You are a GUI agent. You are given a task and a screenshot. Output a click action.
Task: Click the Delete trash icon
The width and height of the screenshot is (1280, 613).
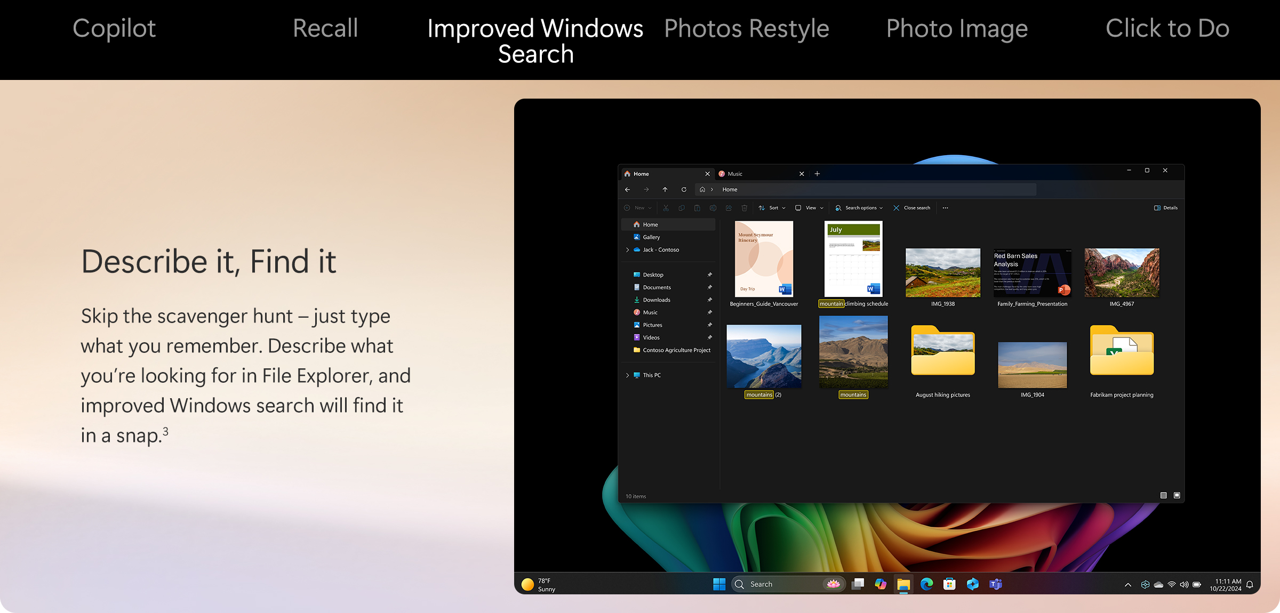tap(745, 208)
